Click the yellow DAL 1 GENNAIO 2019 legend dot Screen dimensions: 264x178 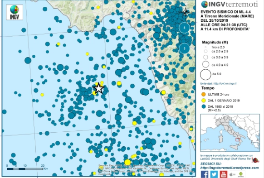point(204,101)
